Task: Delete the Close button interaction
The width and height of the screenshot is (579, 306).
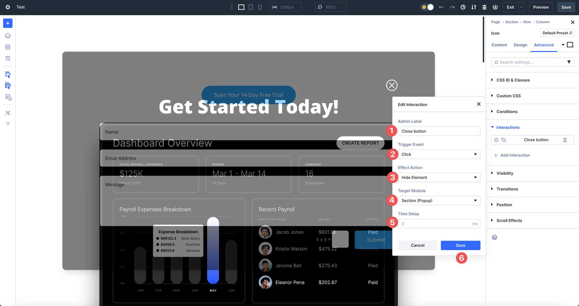Action: (565, 139)
